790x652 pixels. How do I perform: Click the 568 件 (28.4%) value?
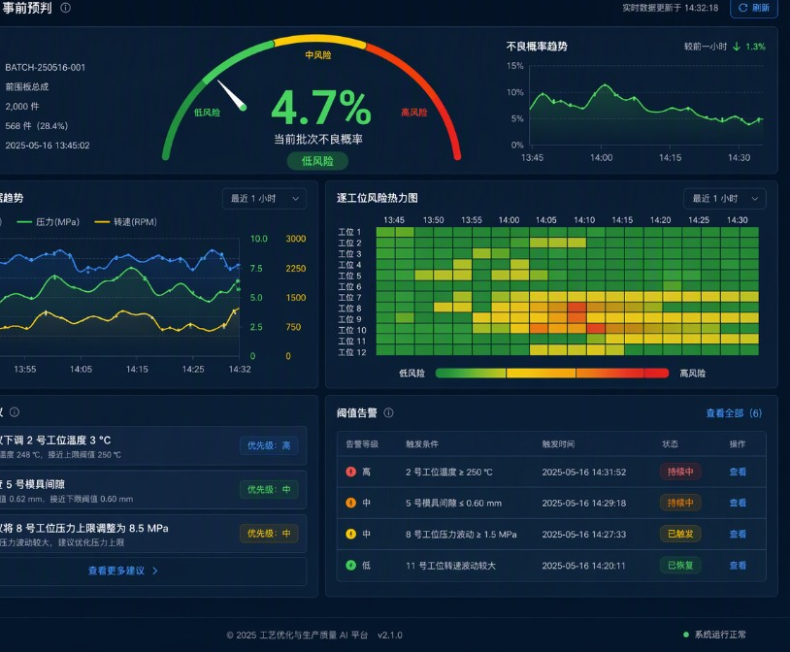point(36,126)
